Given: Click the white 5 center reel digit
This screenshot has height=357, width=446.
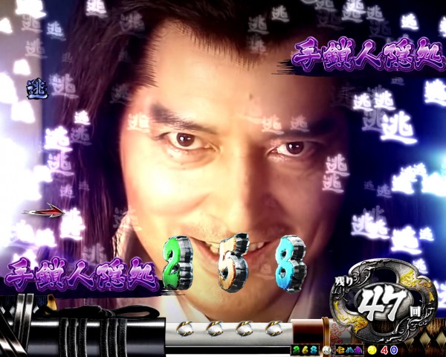Looking at the screenshot, I should coord(233,263).
